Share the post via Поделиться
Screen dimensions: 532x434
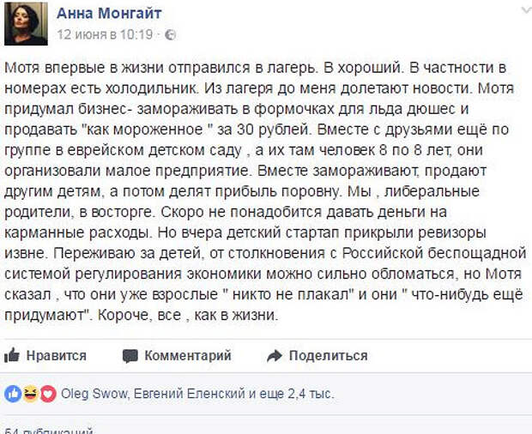pos(328,356)
